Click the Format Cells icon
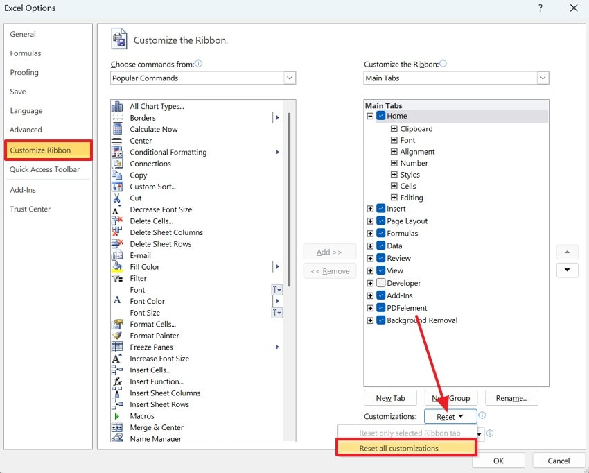 coord(117,324)
